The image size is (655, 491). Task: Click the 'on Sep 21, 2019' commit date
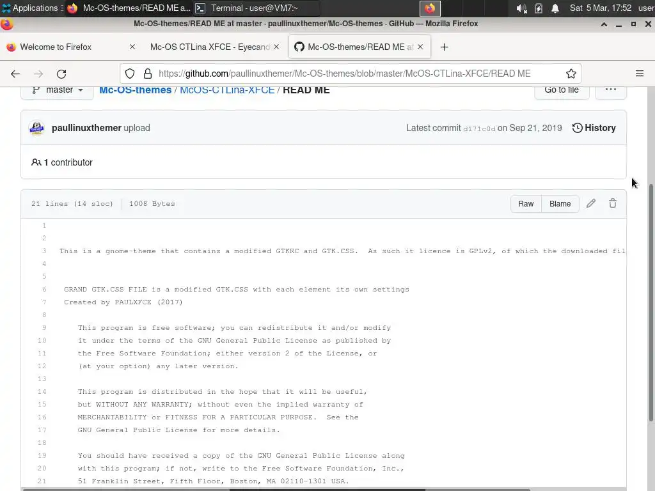point(530,128)
